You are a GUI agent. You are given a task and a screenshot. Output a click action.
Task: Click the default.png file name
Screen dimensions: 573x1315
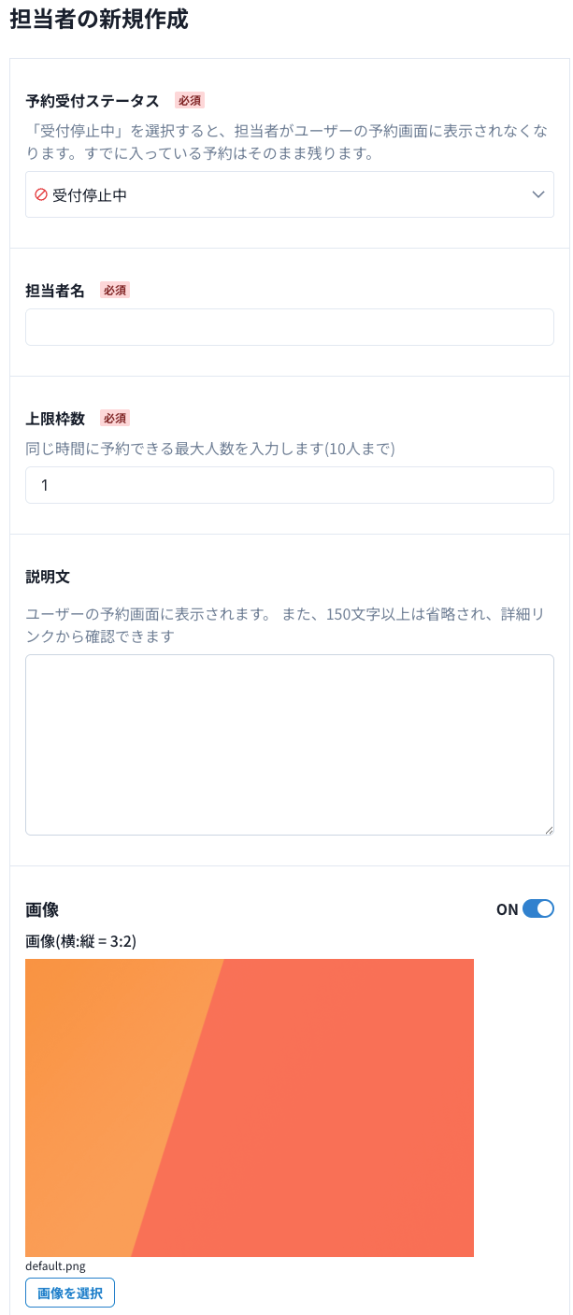(x=55, y=1266)
